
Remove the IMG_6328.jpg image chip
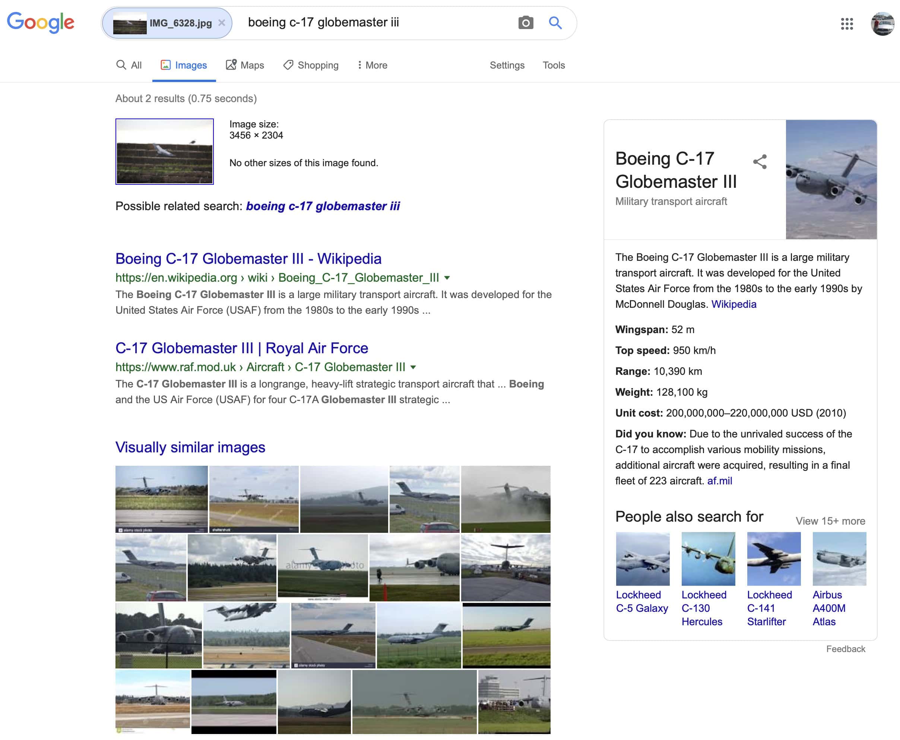pos(222,23)
